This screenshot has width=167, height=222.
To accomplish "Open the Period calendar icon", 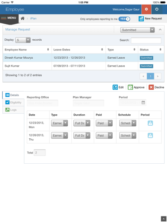I will 143,103.
